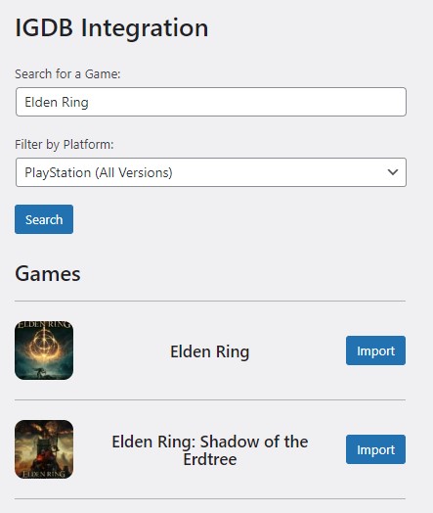The width and height of the screenshot is (433, 513).
Task: Import the Elden Ring base game
Action: 375,350
